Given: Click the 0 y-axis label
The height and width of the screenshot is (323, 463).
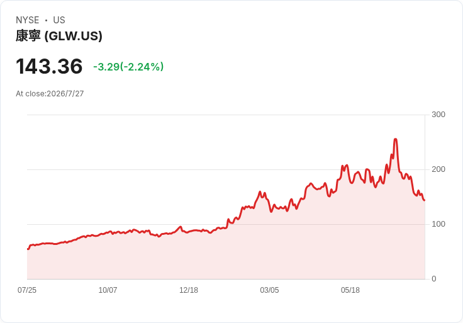Looking at the screenshot, I should click(x=434, y=279).
